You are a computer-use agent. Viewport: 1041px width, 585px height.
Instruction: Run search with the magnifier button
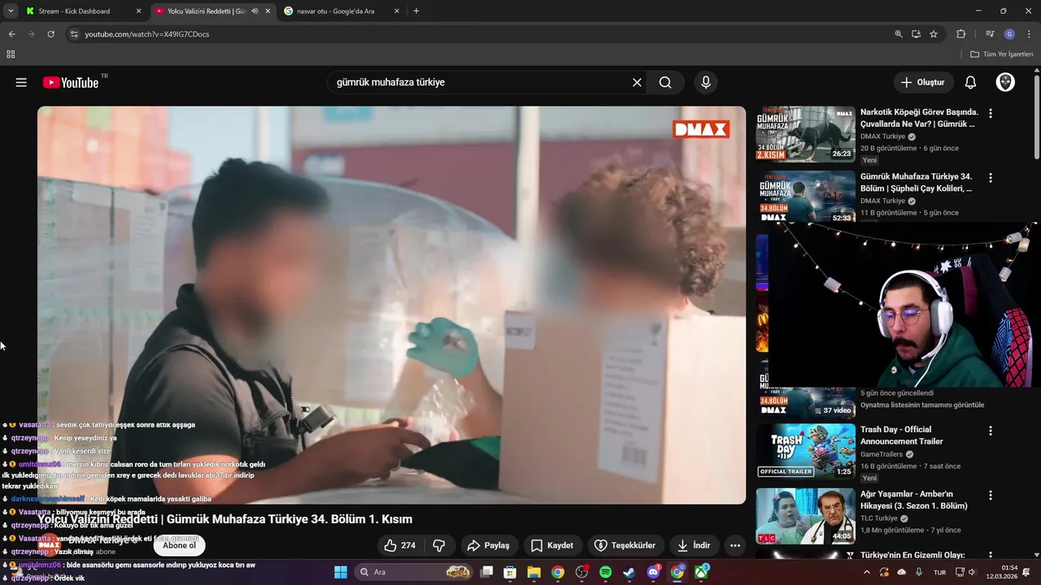(665, 82)
